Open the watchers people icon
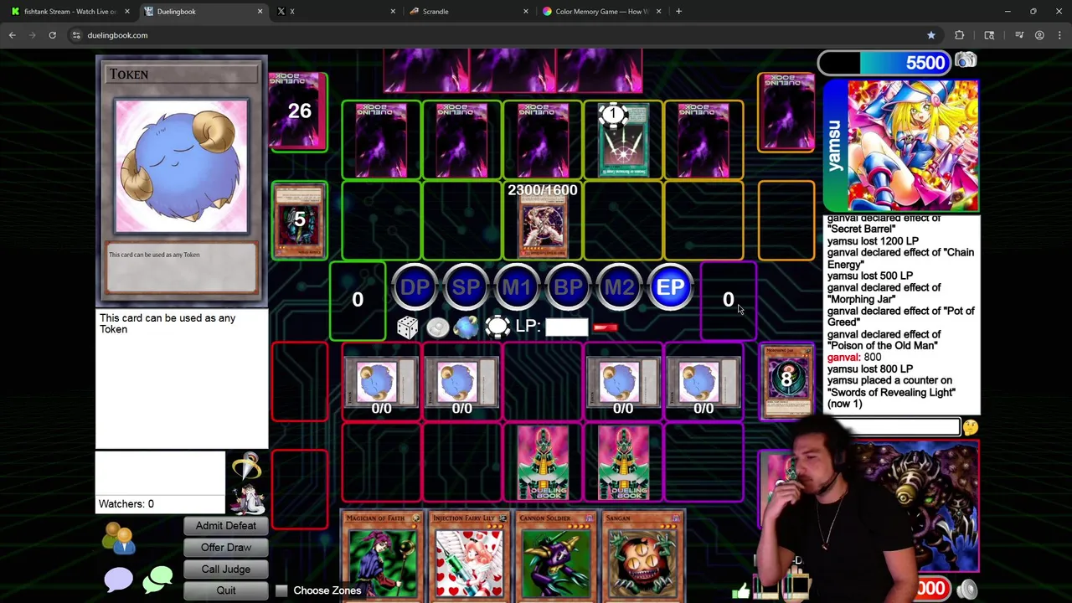The image size is (1072, 603). click(x=118, y=539)
